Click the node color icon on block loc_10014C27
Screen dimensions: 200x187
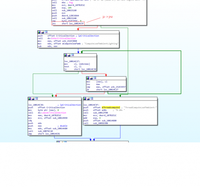[66, 55]
